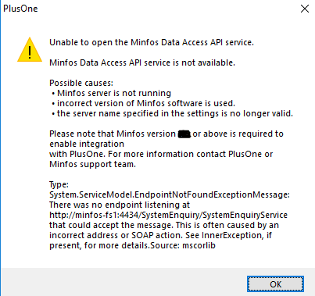The width and height of the screenshot is (315, 296).
Task: Click the 'incorrect version of Minfos software' bullet
Action: click(x=144, y=103)
